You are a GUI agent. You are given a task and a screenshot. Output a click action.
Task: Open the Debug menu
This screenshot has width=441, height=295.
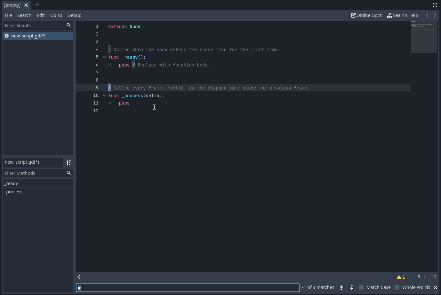pos(74,15)
